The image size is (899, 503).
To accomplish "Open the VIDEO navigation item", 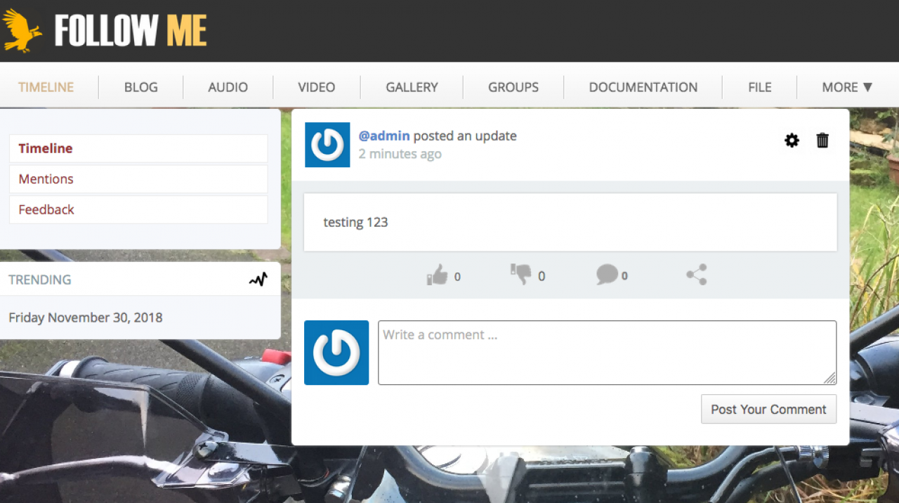I will point(316,87).
